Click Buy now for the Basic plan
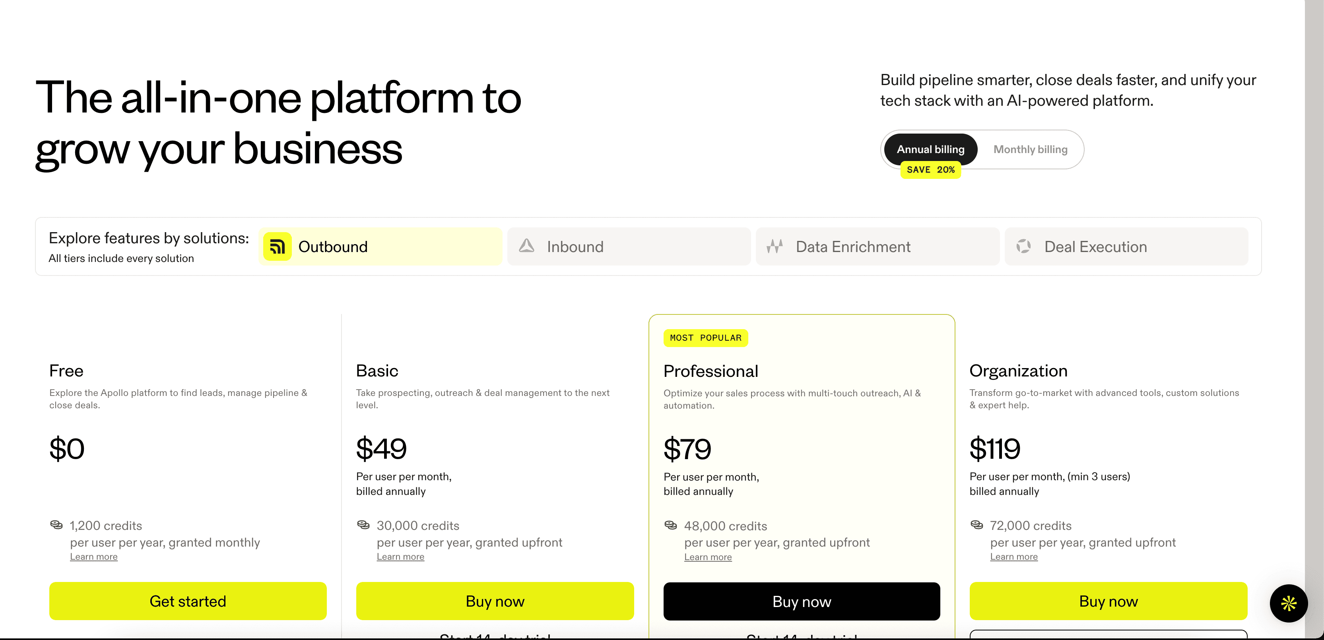This screenshot has height=640, width=1324. pyautogui.click(x=495, y=601)
